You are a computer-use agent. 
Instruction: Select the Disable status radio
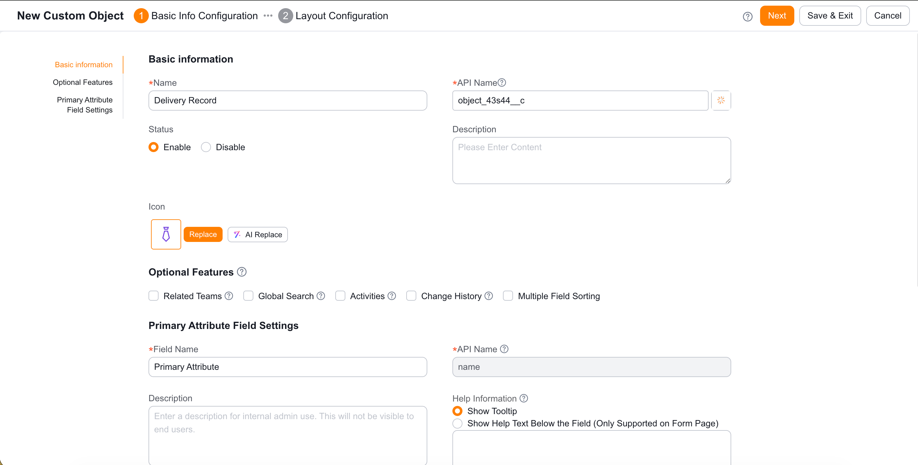(206, 147)
